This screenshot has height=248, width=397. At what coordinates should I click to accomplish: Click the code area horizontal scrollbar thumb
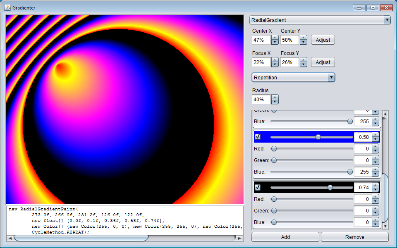[x=81, y=238]
